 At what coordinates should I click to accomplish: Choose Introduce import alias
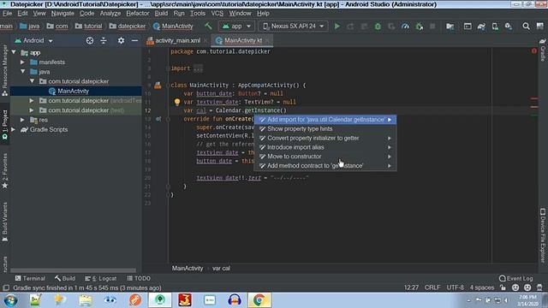[x=325, y=147]
